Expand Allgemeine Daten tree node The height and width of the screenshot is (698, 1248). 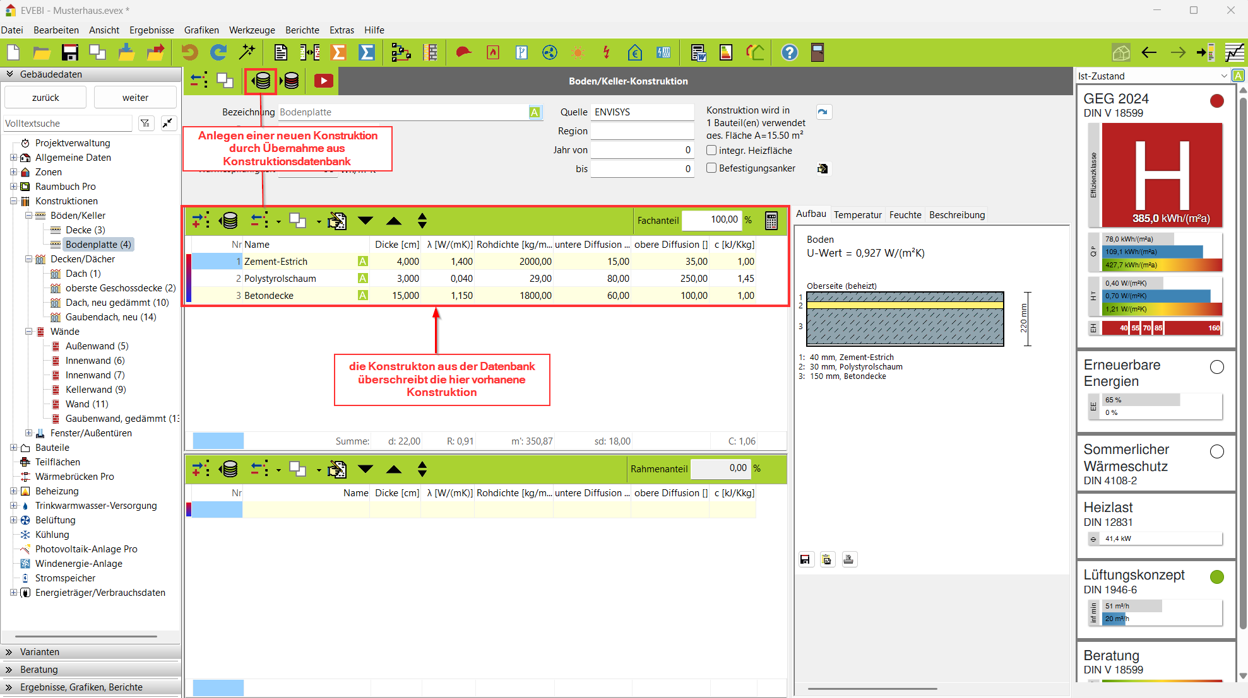[x=13, y=157]
